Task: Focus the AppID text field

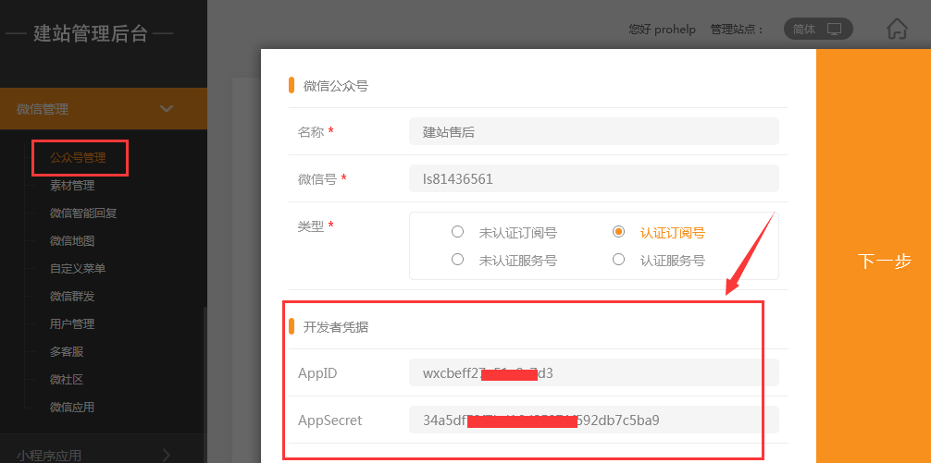Action: pos(593,372)
